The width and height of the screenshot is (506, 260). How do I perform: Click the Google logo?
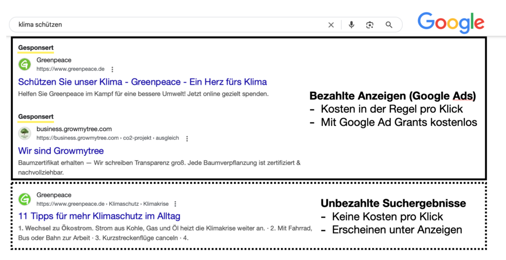(x=451, y=23)
